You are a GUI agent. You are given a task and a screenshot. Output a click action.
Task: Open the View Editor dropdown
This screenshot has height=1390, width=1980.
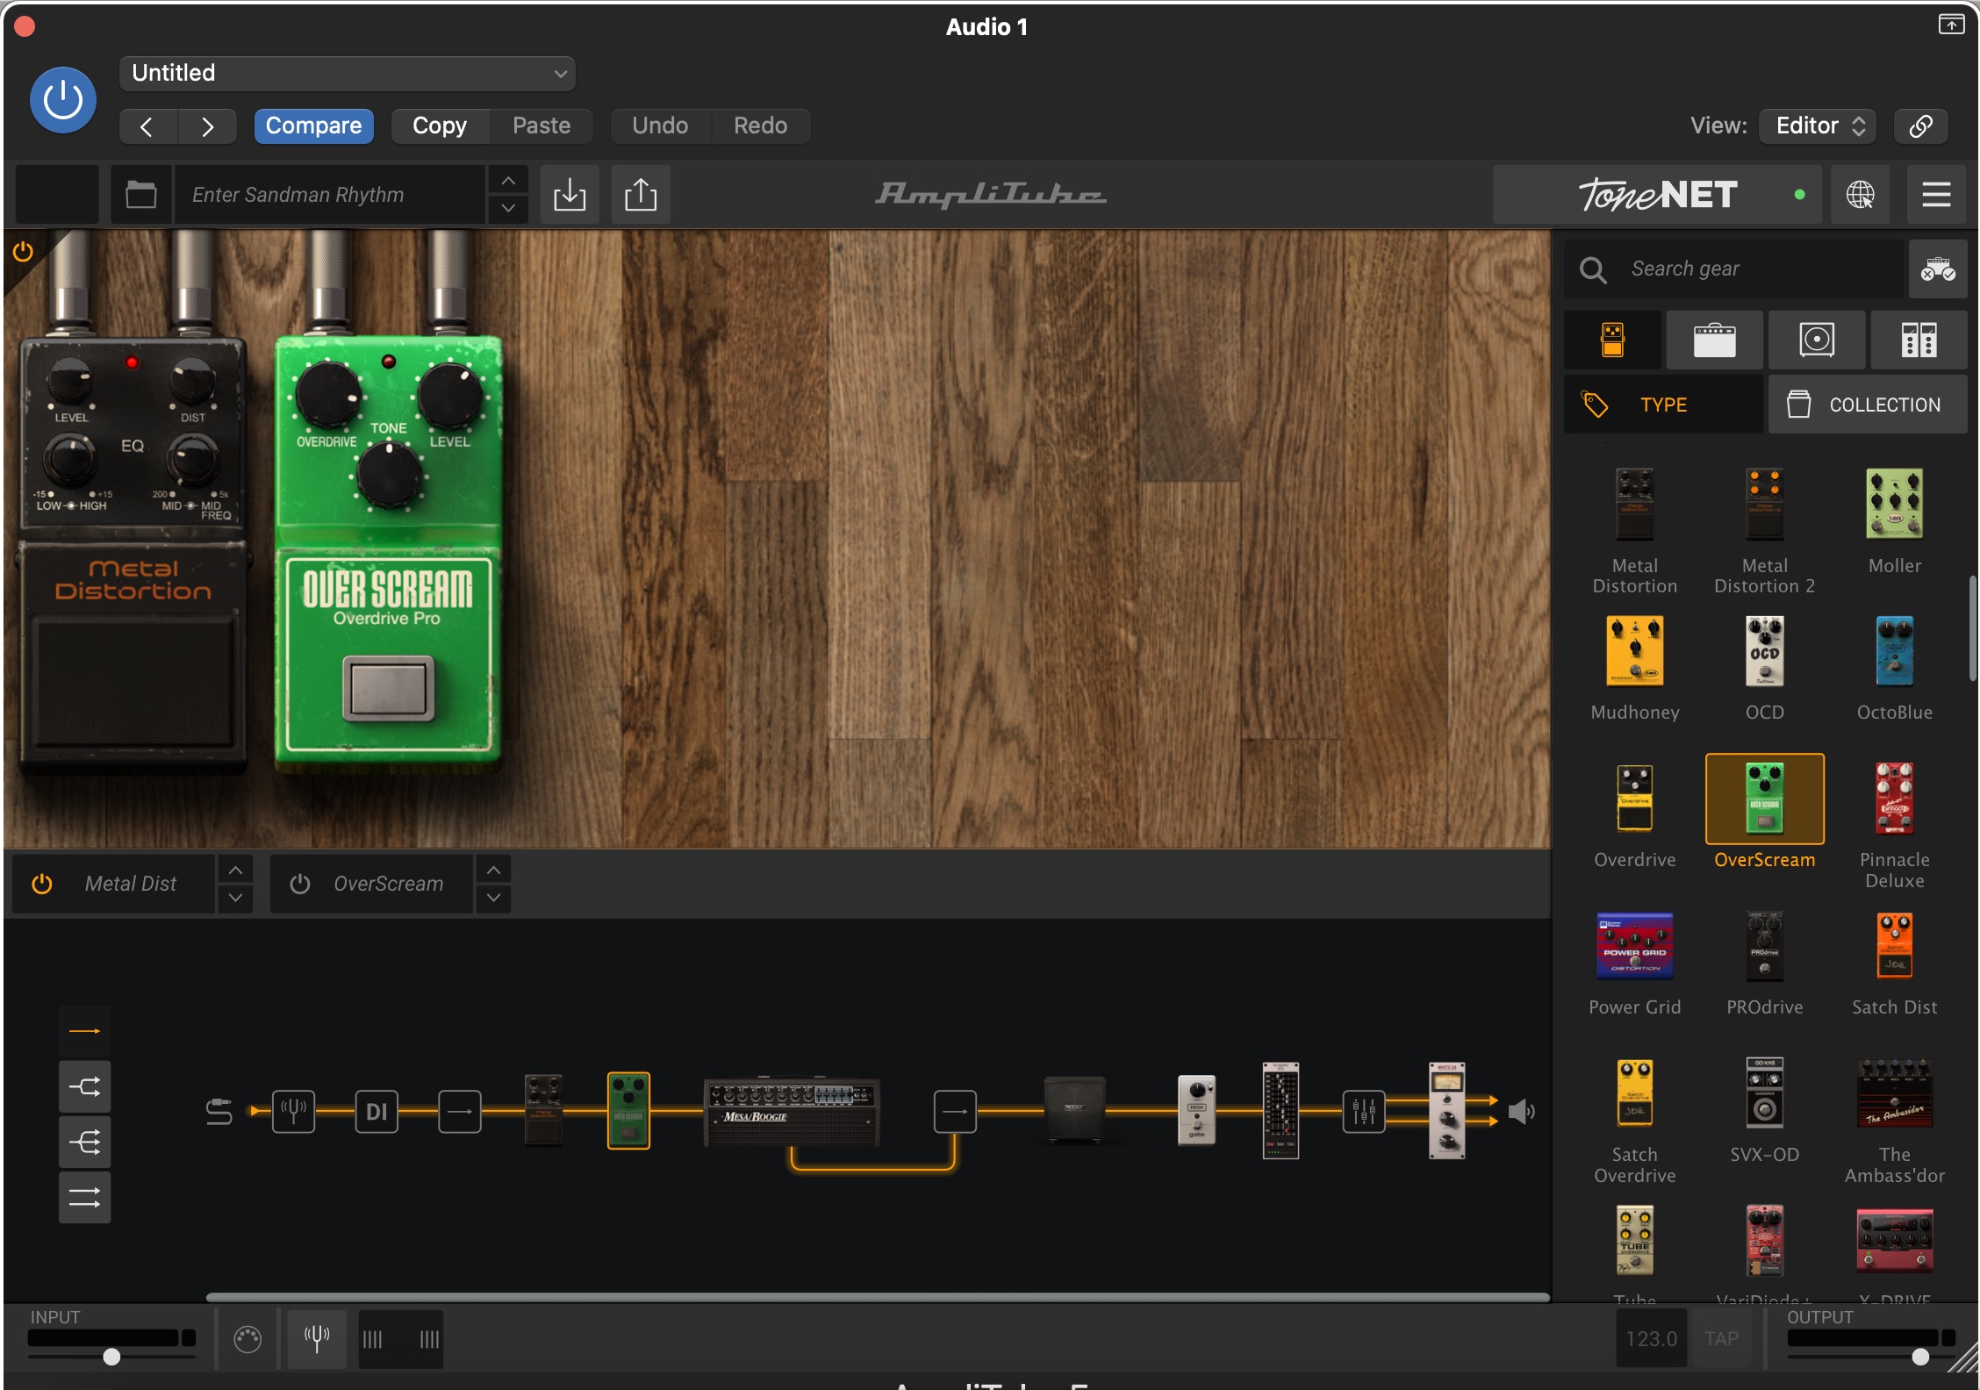click(x=1818, y=126)
